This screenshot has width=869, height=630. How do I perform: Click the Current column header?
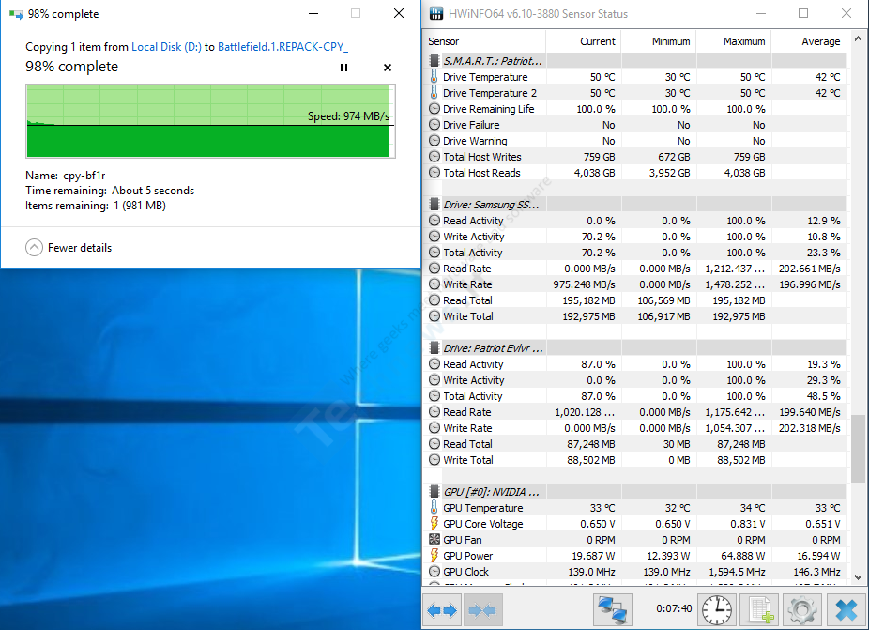584,41
